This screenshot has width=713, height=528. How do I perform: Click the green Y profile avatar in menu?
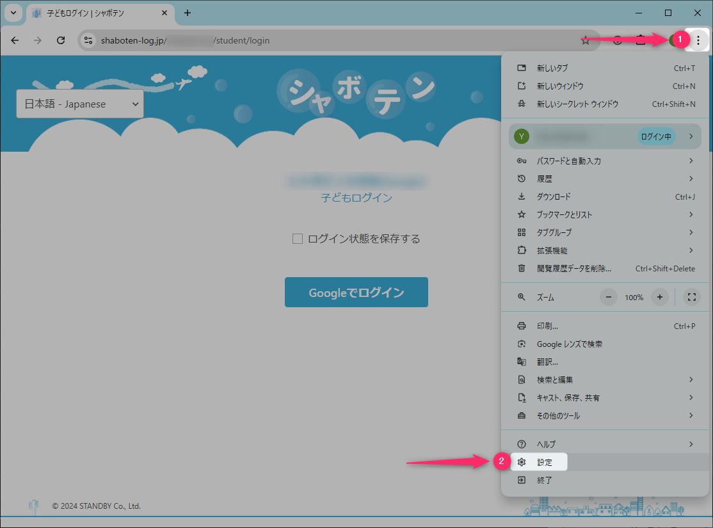click(522, 136)
